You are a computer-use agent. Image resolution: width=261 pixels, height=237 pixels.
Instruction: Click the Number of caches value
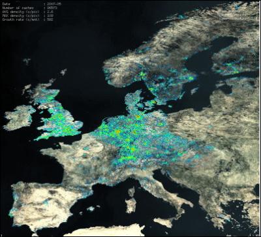(52, 8)
